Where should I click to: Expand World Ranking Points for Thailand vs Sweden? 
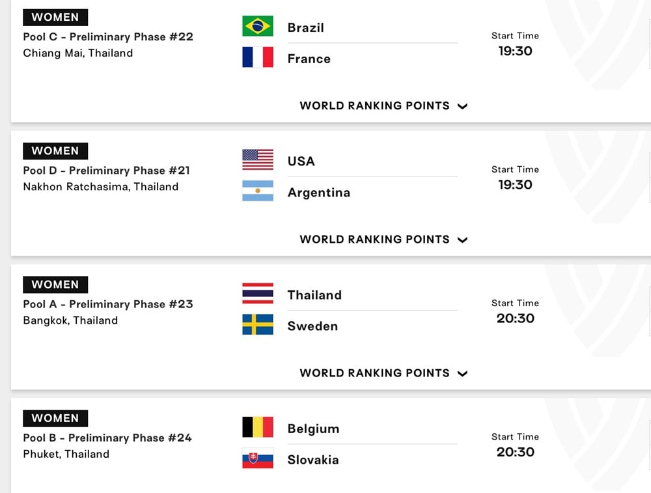coord(383,373)
